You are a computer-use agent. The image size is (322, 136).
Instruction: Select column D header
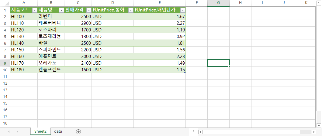coord(113,3)
